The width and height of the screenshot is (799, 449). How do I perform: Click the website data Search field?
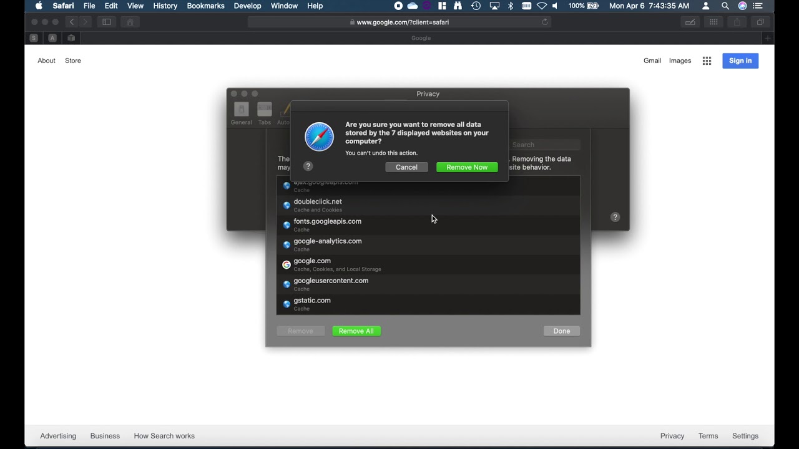(544, 145)
